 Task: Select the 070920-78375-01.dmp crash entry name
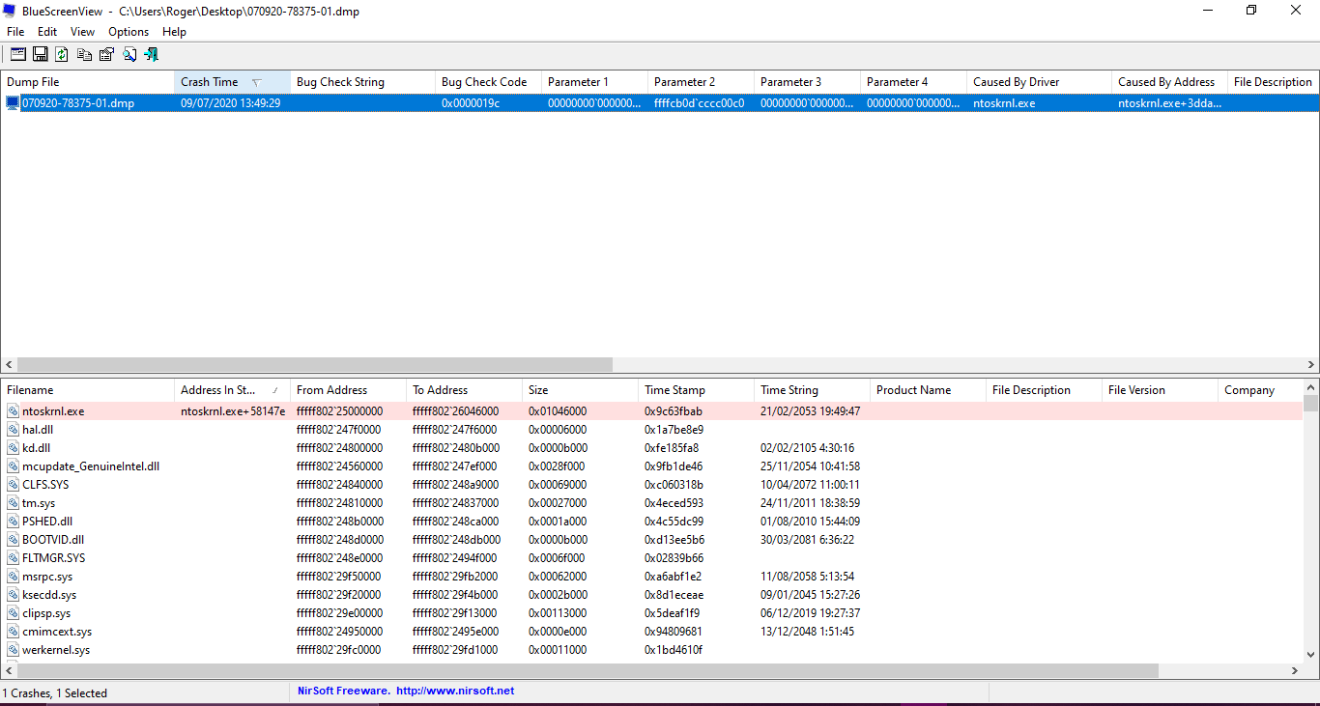click(x=78, y=103)
